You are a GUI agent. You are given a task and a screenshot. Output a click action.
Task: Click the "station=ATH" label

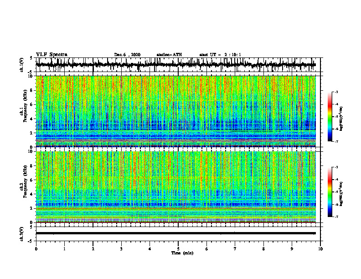[x=169, y=55]
